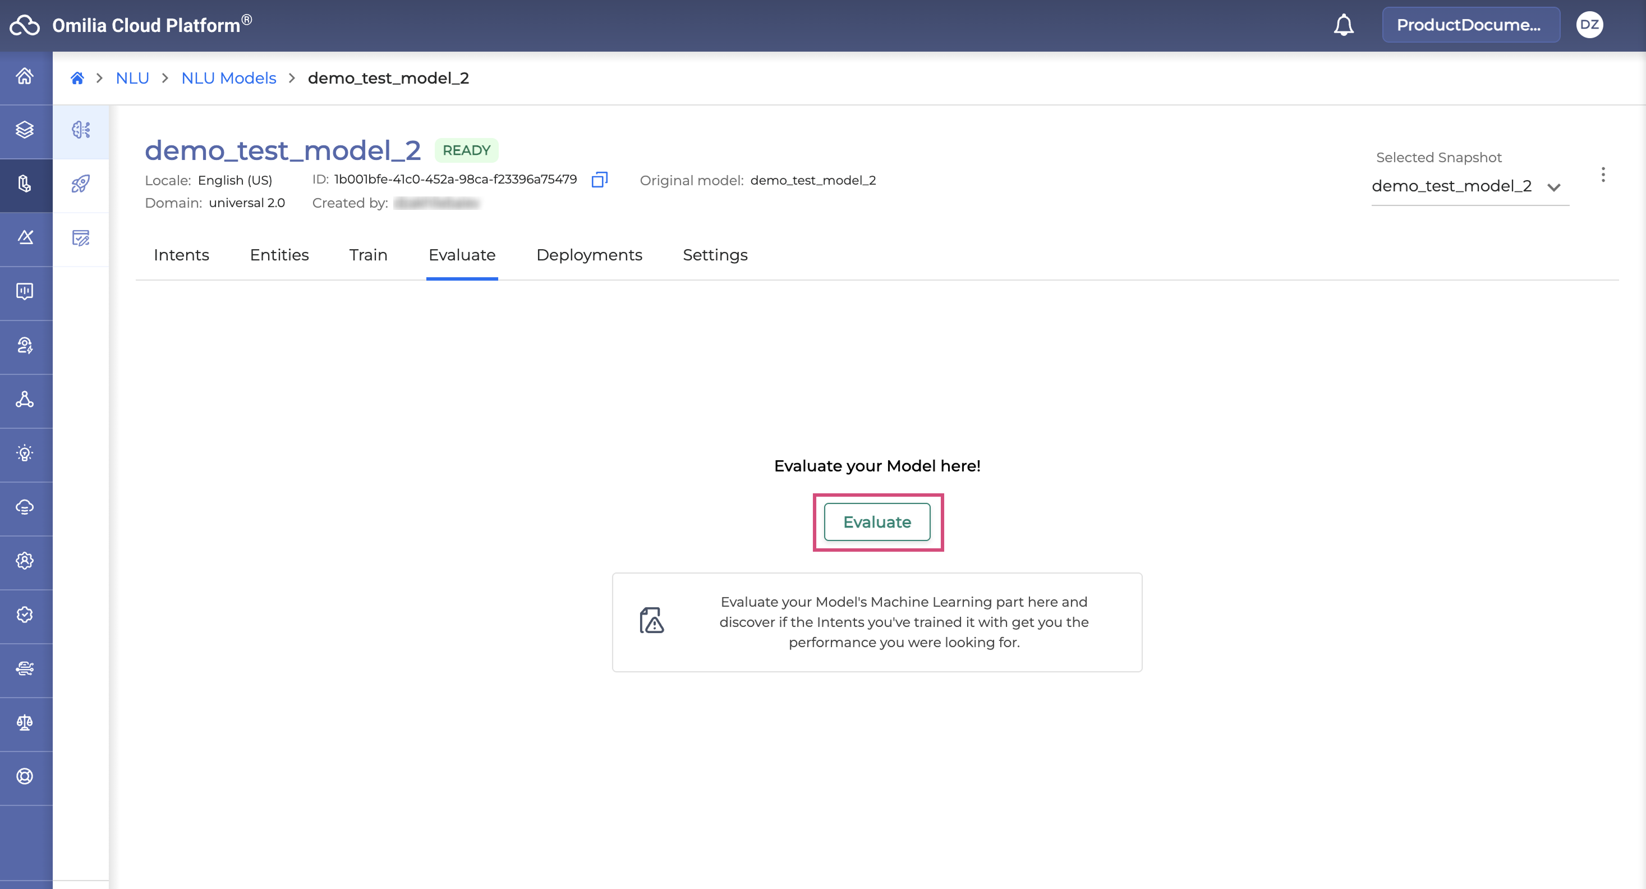Switch to the Intents tab
Viewport: 1646px width, 889px height.
tap(181, 255)
